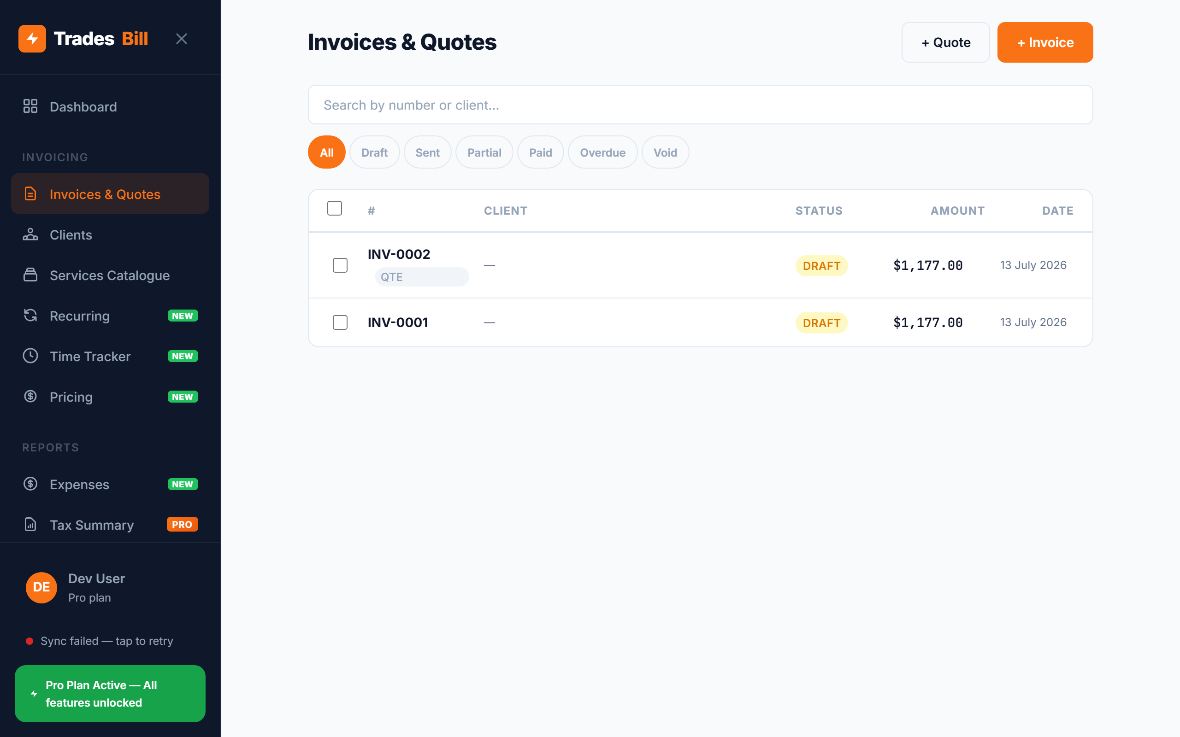
Task: Click the Expenses dollar icon
Action: (30, 484)
